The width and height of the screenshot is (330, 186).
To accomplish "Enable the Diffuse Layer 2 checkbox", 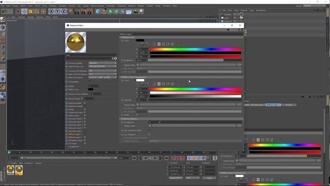I will [x=85, y=137].
